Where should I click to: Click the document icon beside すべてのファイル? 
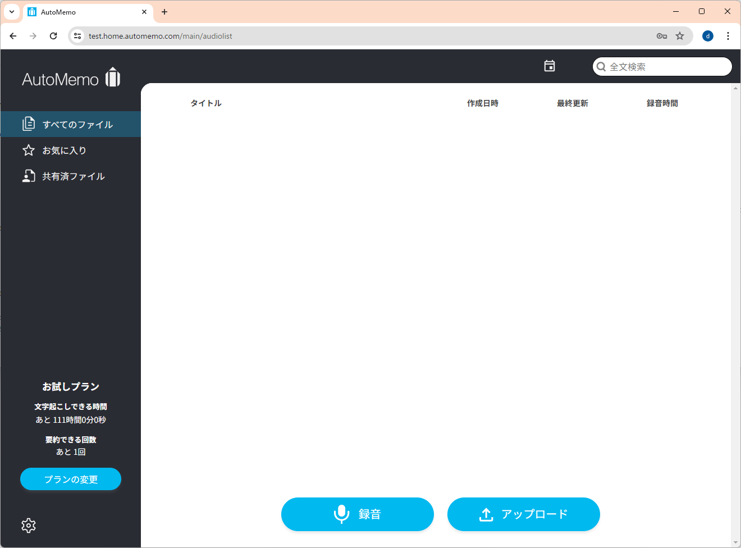[29, 124]
